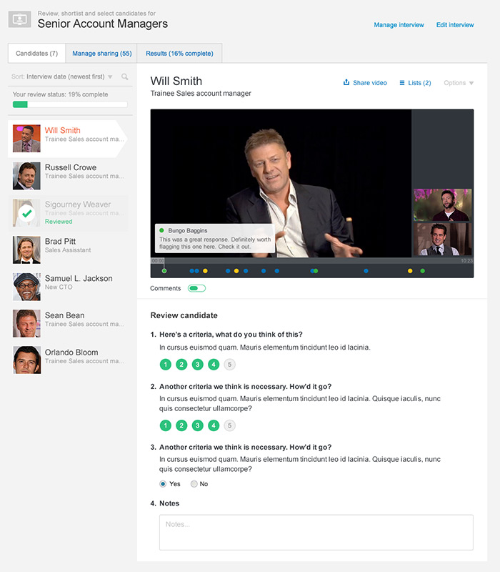The image size is (500, 572).
Task: Open the Sort by interview date dropdown
Action: pyautogui.click(x=62, y=77)
